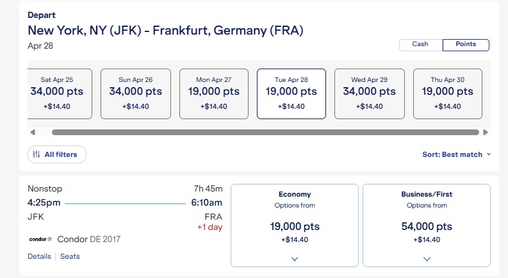View the Seats link for Condor flight
This screenshot has width=508, height=278.
coord(70,256)
